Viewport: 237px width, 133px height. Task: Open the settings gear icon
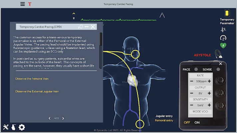pos(22,127)
